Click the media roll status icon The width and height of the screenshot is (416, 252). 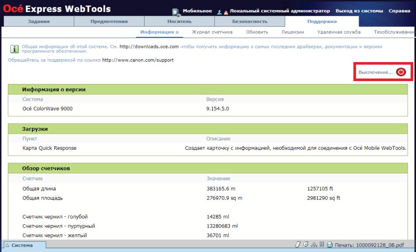(x=306, y=244)
